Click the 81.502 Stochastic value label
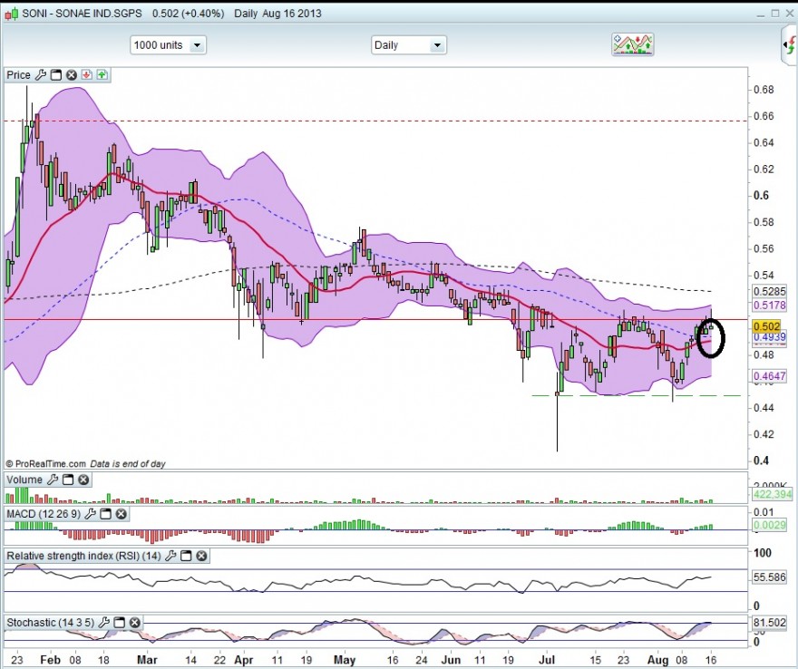Image resolution: width=798 pixels, height=669 pixels. (769, 622)
